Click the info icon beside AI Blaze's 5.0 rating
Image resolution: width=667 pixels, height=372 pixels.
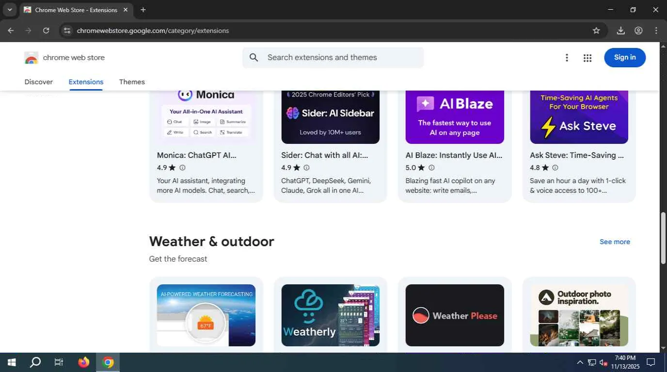[431, 168]
